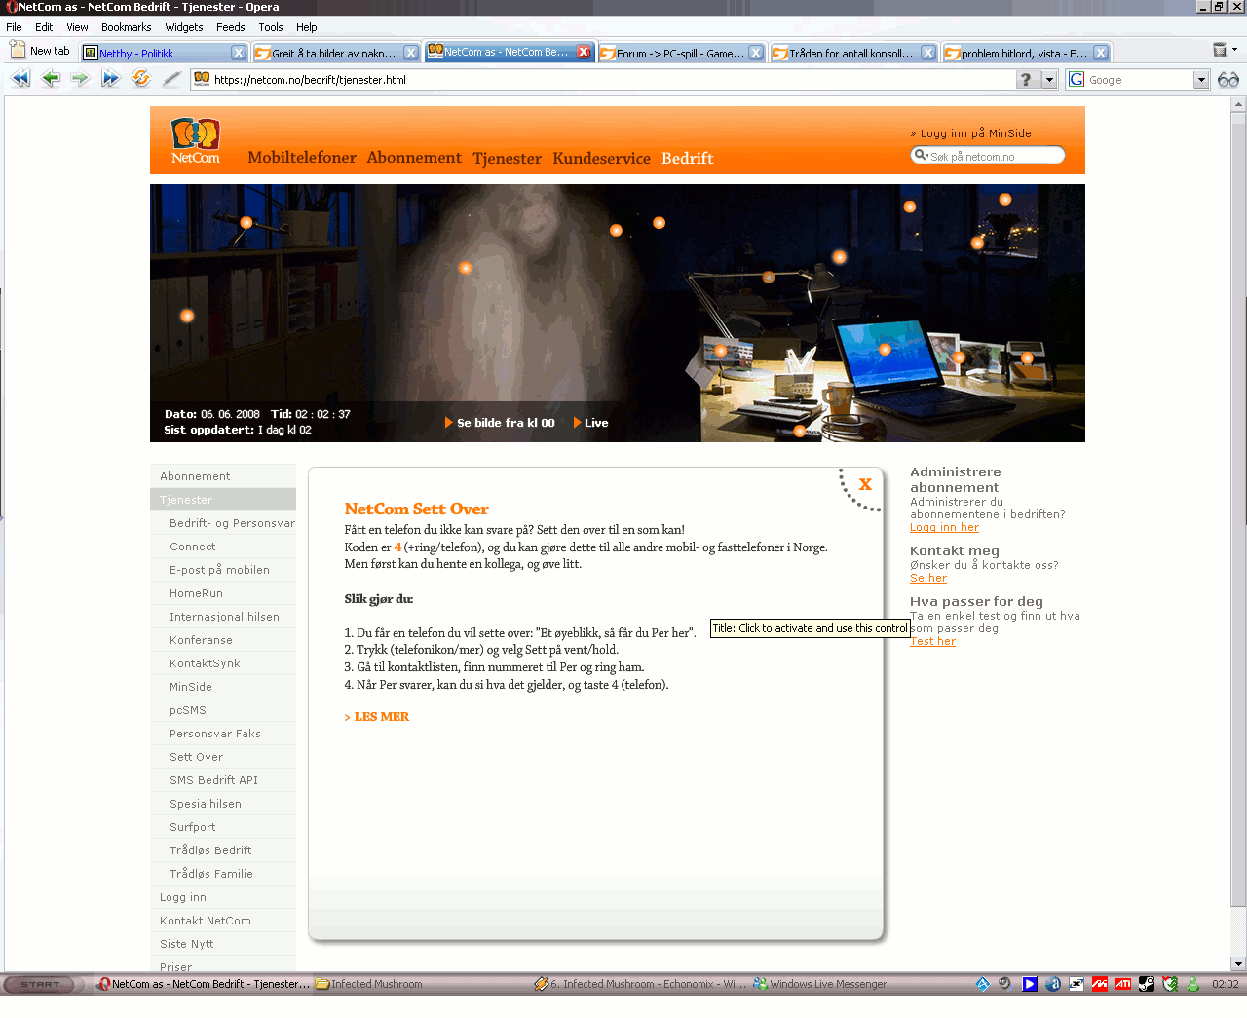
Task: Expand the address bar history dropdown
Action: click(x=1049, y=80)
